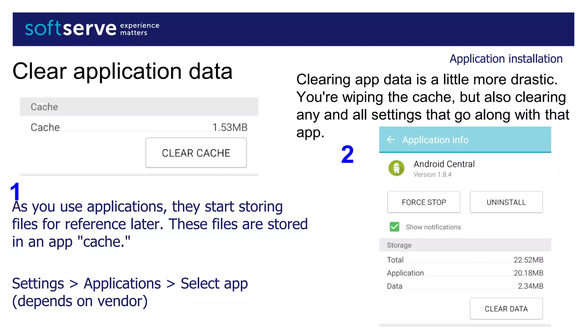587x330 pixels.
Task: Click the Cache 1.53MB value
Action: coord(230,127)
